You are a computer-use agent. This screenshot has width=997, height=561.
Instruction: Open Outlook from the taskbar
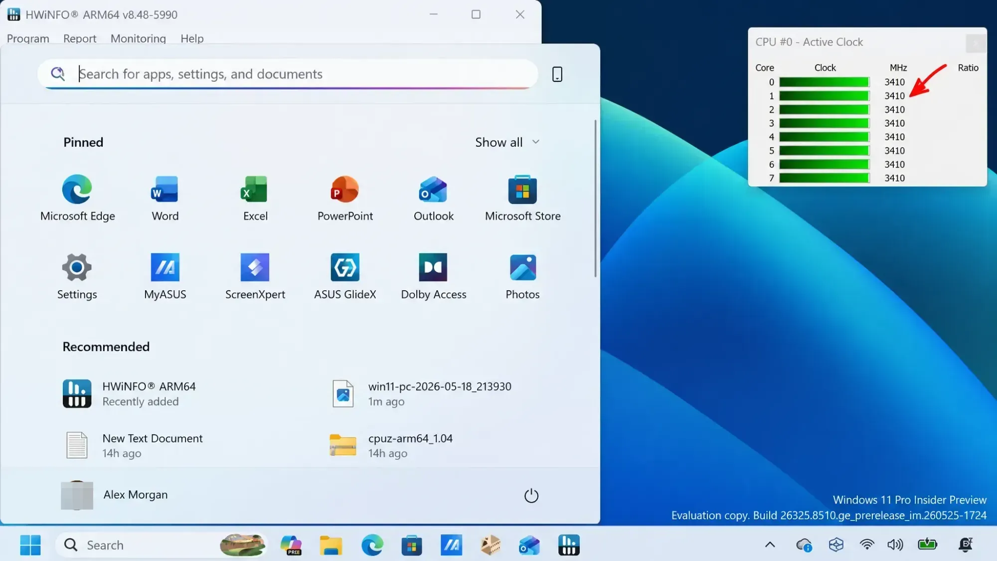(x=529, y=545)
